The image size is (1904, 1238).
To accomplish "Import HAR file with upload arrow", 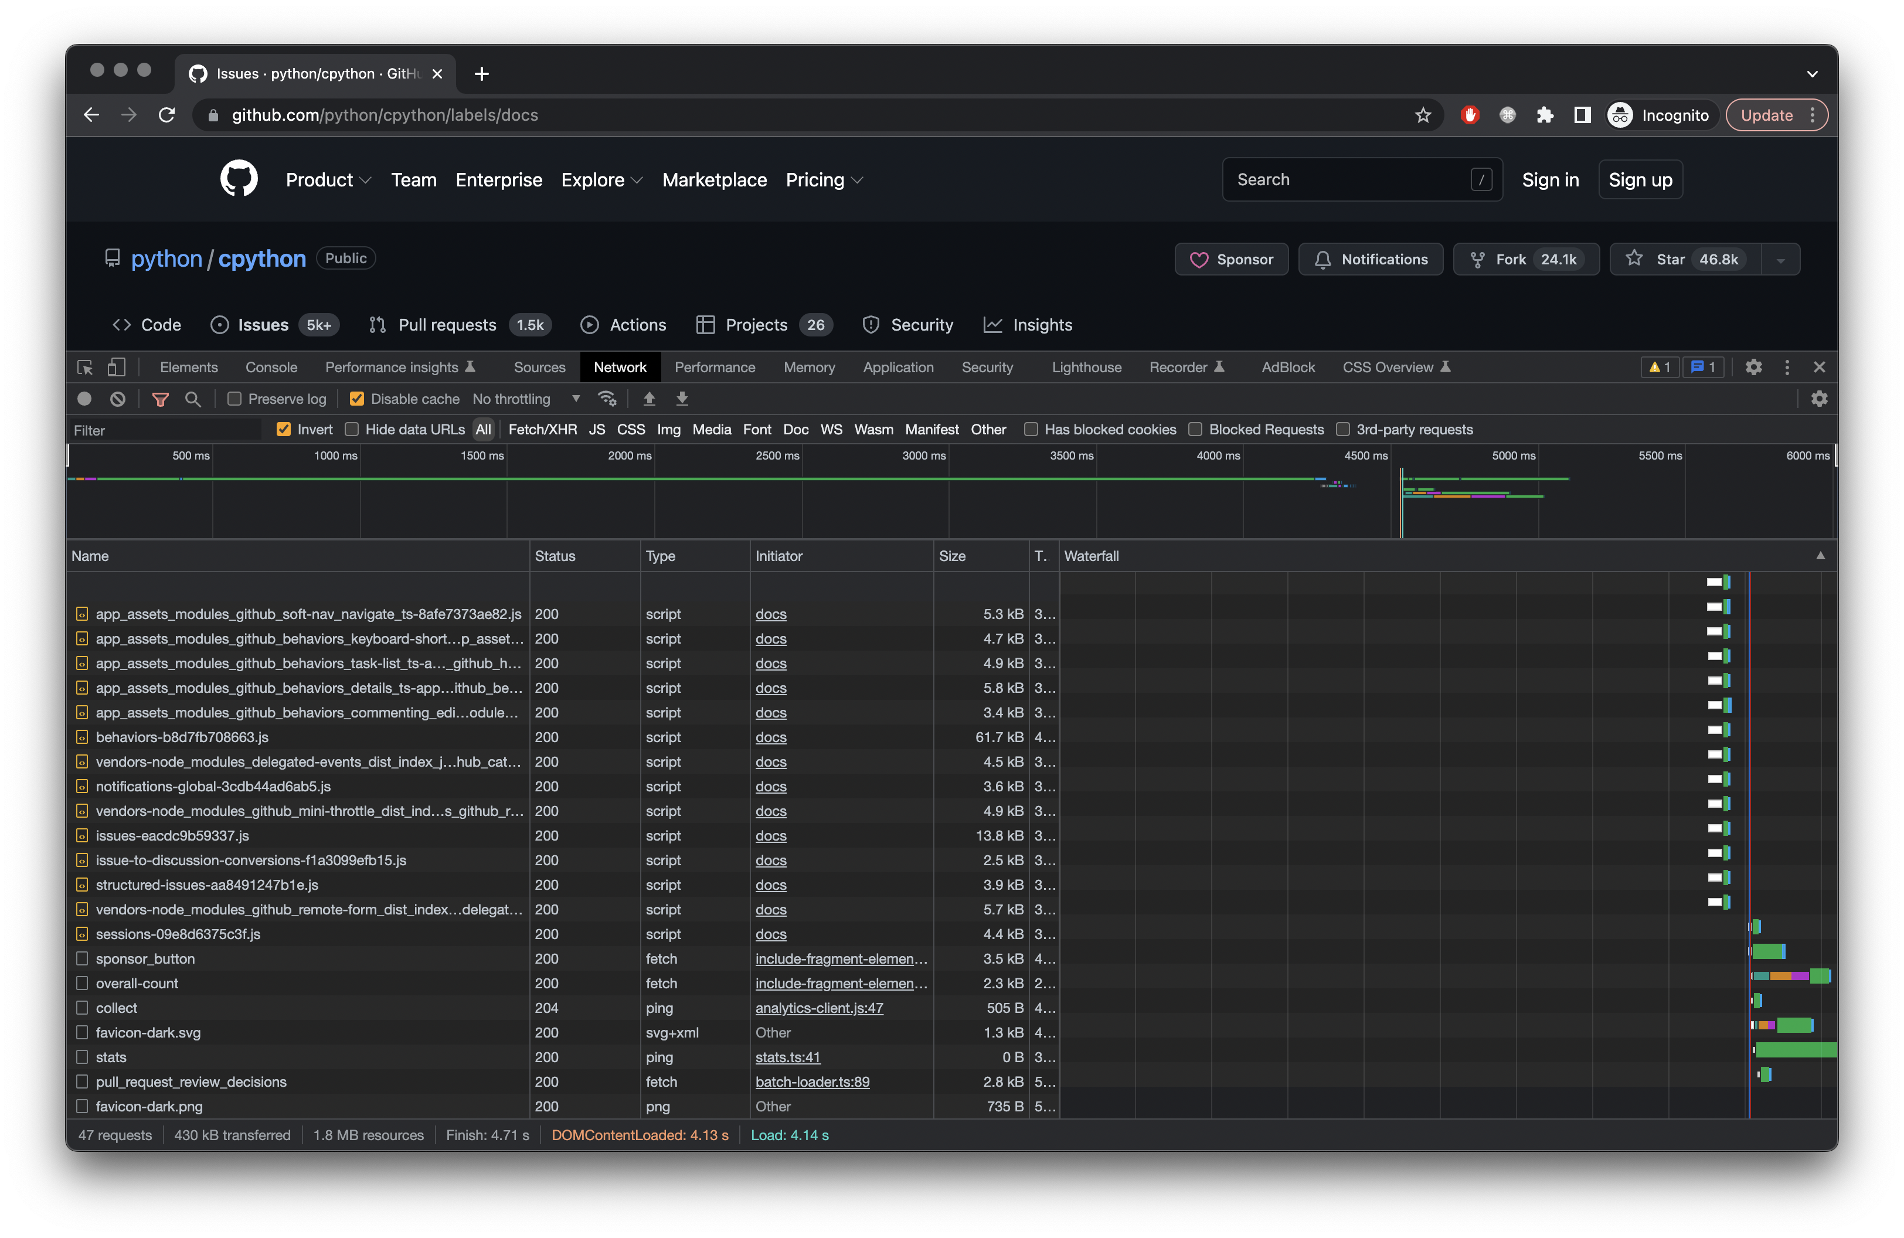I will tap(650, 398).
